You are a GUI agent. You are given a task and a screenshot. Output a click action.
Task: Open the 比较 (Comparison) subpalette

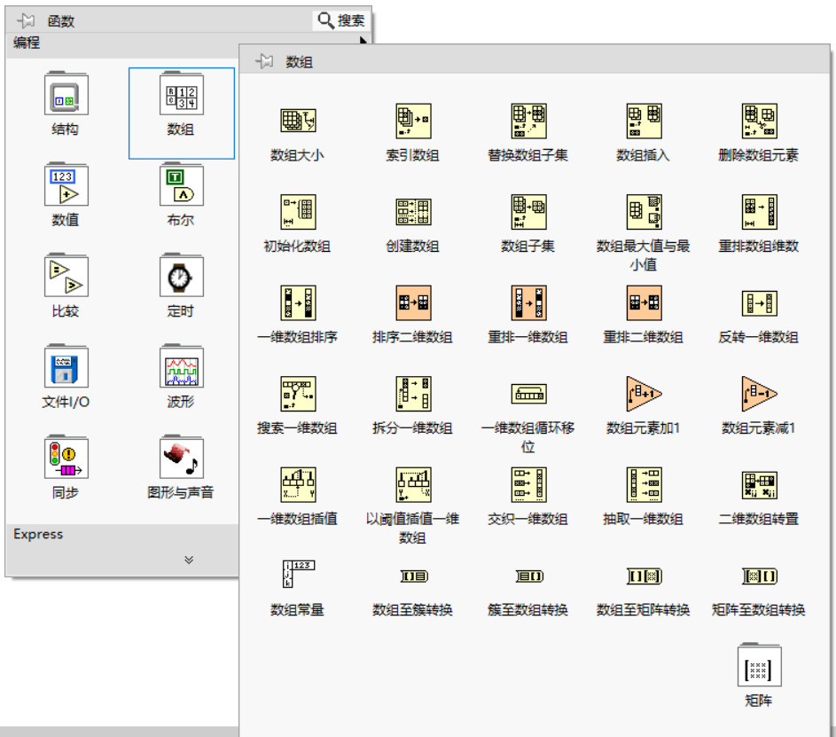(x=66, y=276)
